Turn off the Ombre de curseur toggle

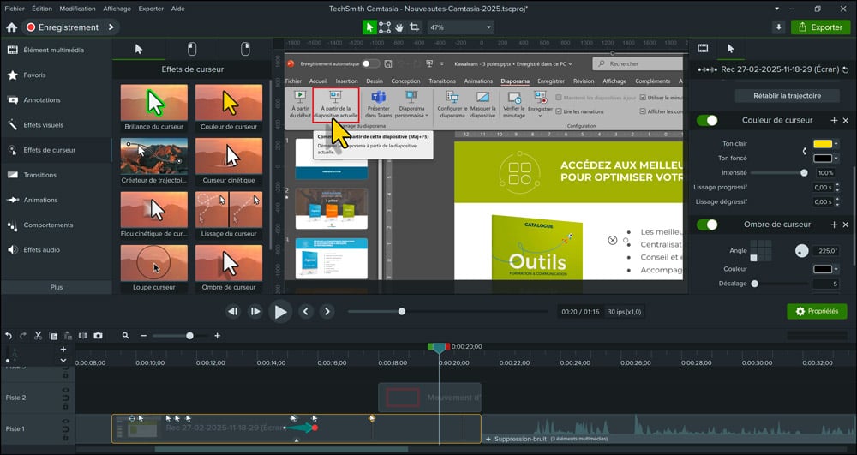click(707, 225)
